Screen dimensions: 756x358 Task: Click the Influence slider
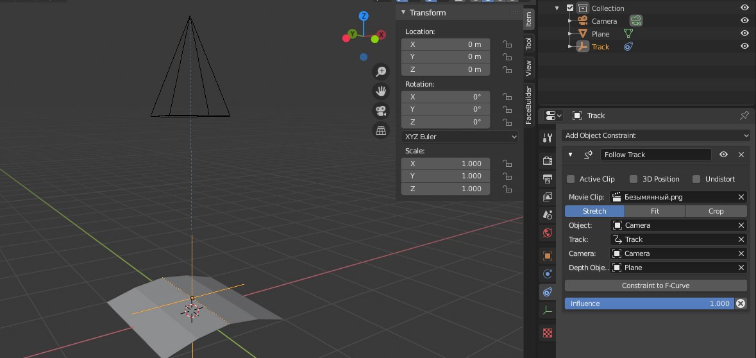tap(650, 303)
